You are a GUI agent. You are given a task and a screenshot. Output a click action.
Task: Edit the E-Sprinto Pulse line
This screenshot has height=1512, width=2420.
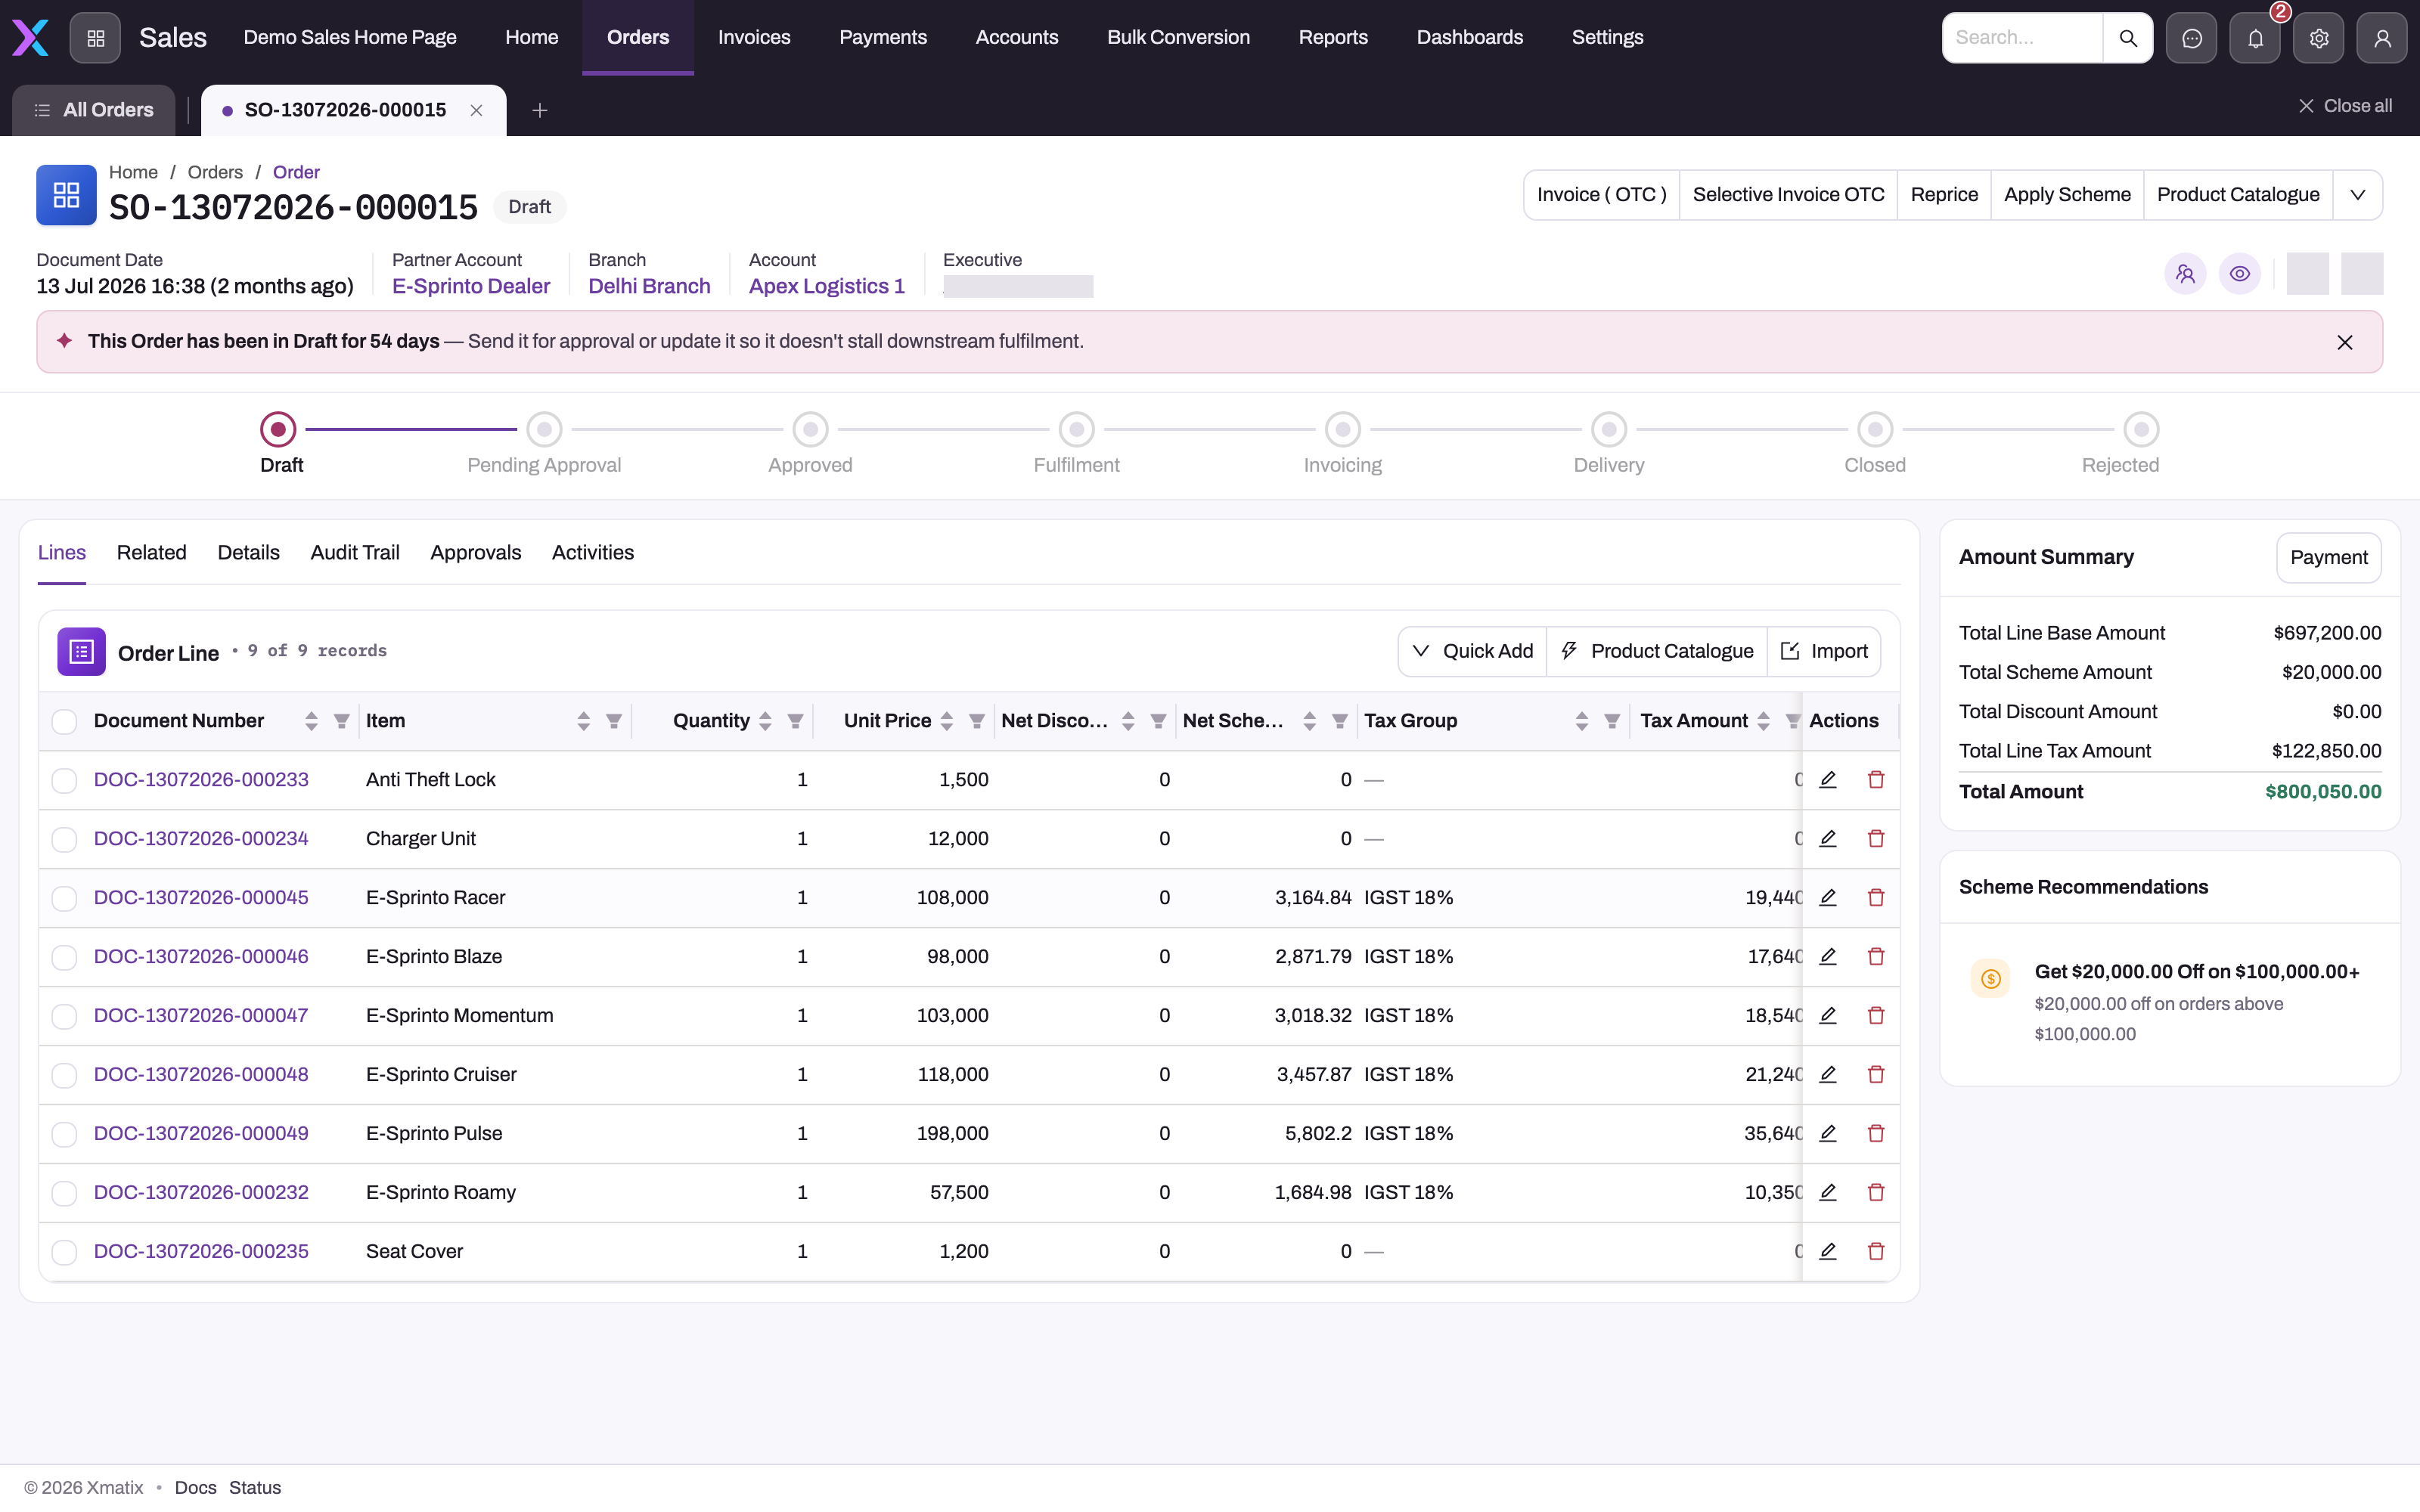1827,1133
